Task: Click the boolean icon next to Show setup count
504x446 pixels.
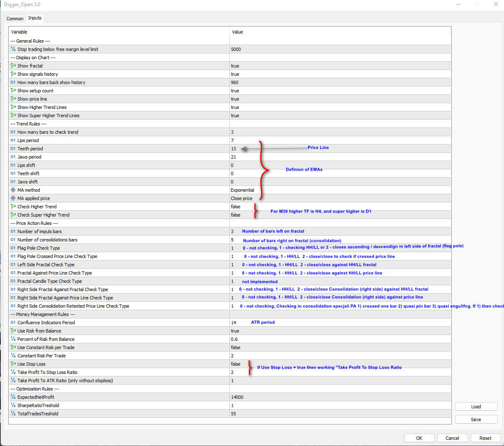Action: pos(13,91)
